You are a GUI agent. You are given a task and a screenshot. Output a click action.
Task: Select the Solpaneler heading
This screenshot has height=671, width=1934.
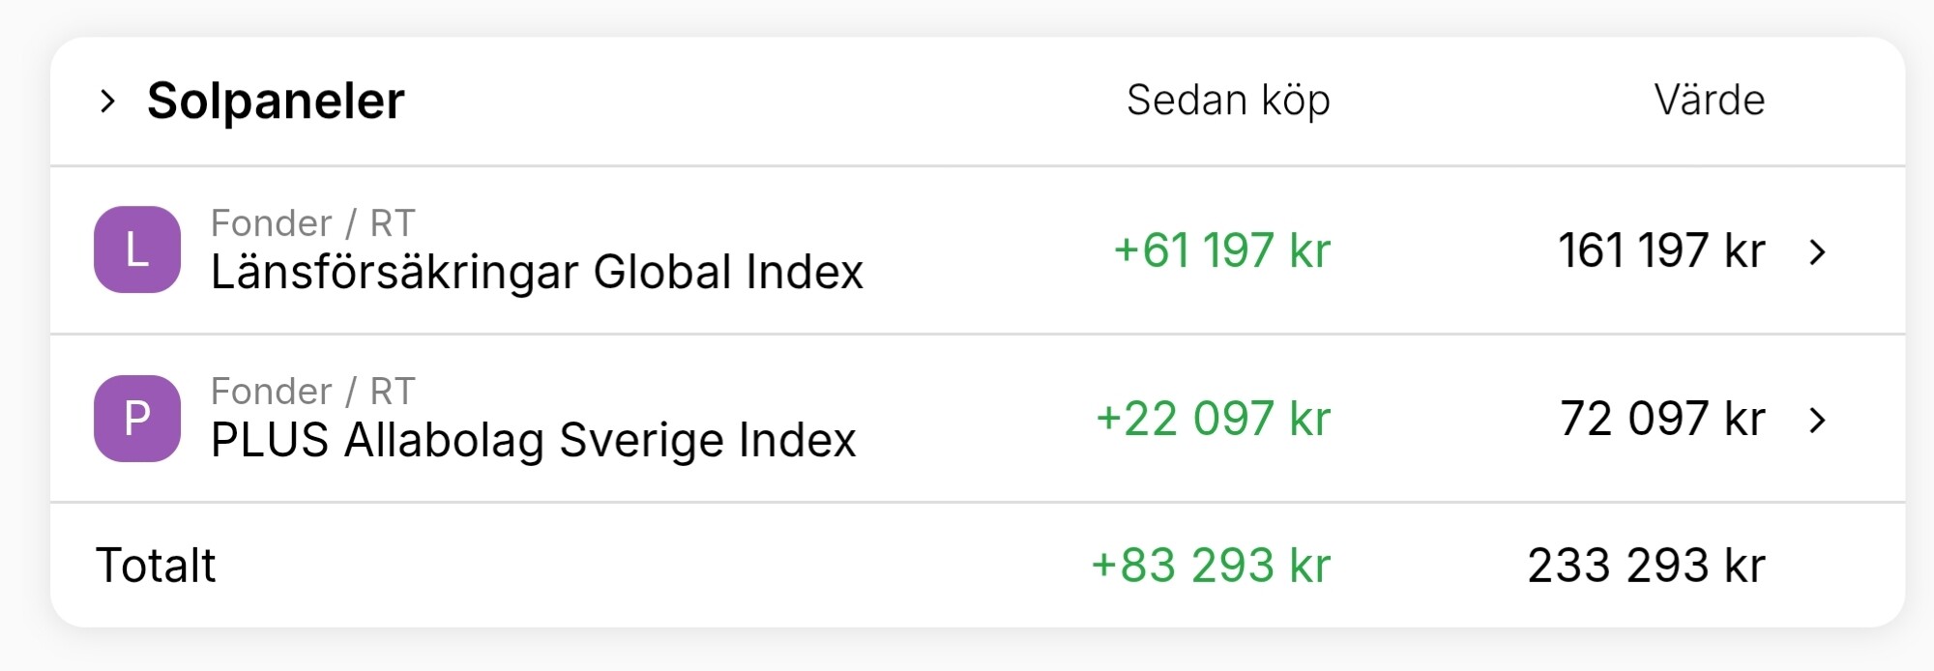coord(276,101)
